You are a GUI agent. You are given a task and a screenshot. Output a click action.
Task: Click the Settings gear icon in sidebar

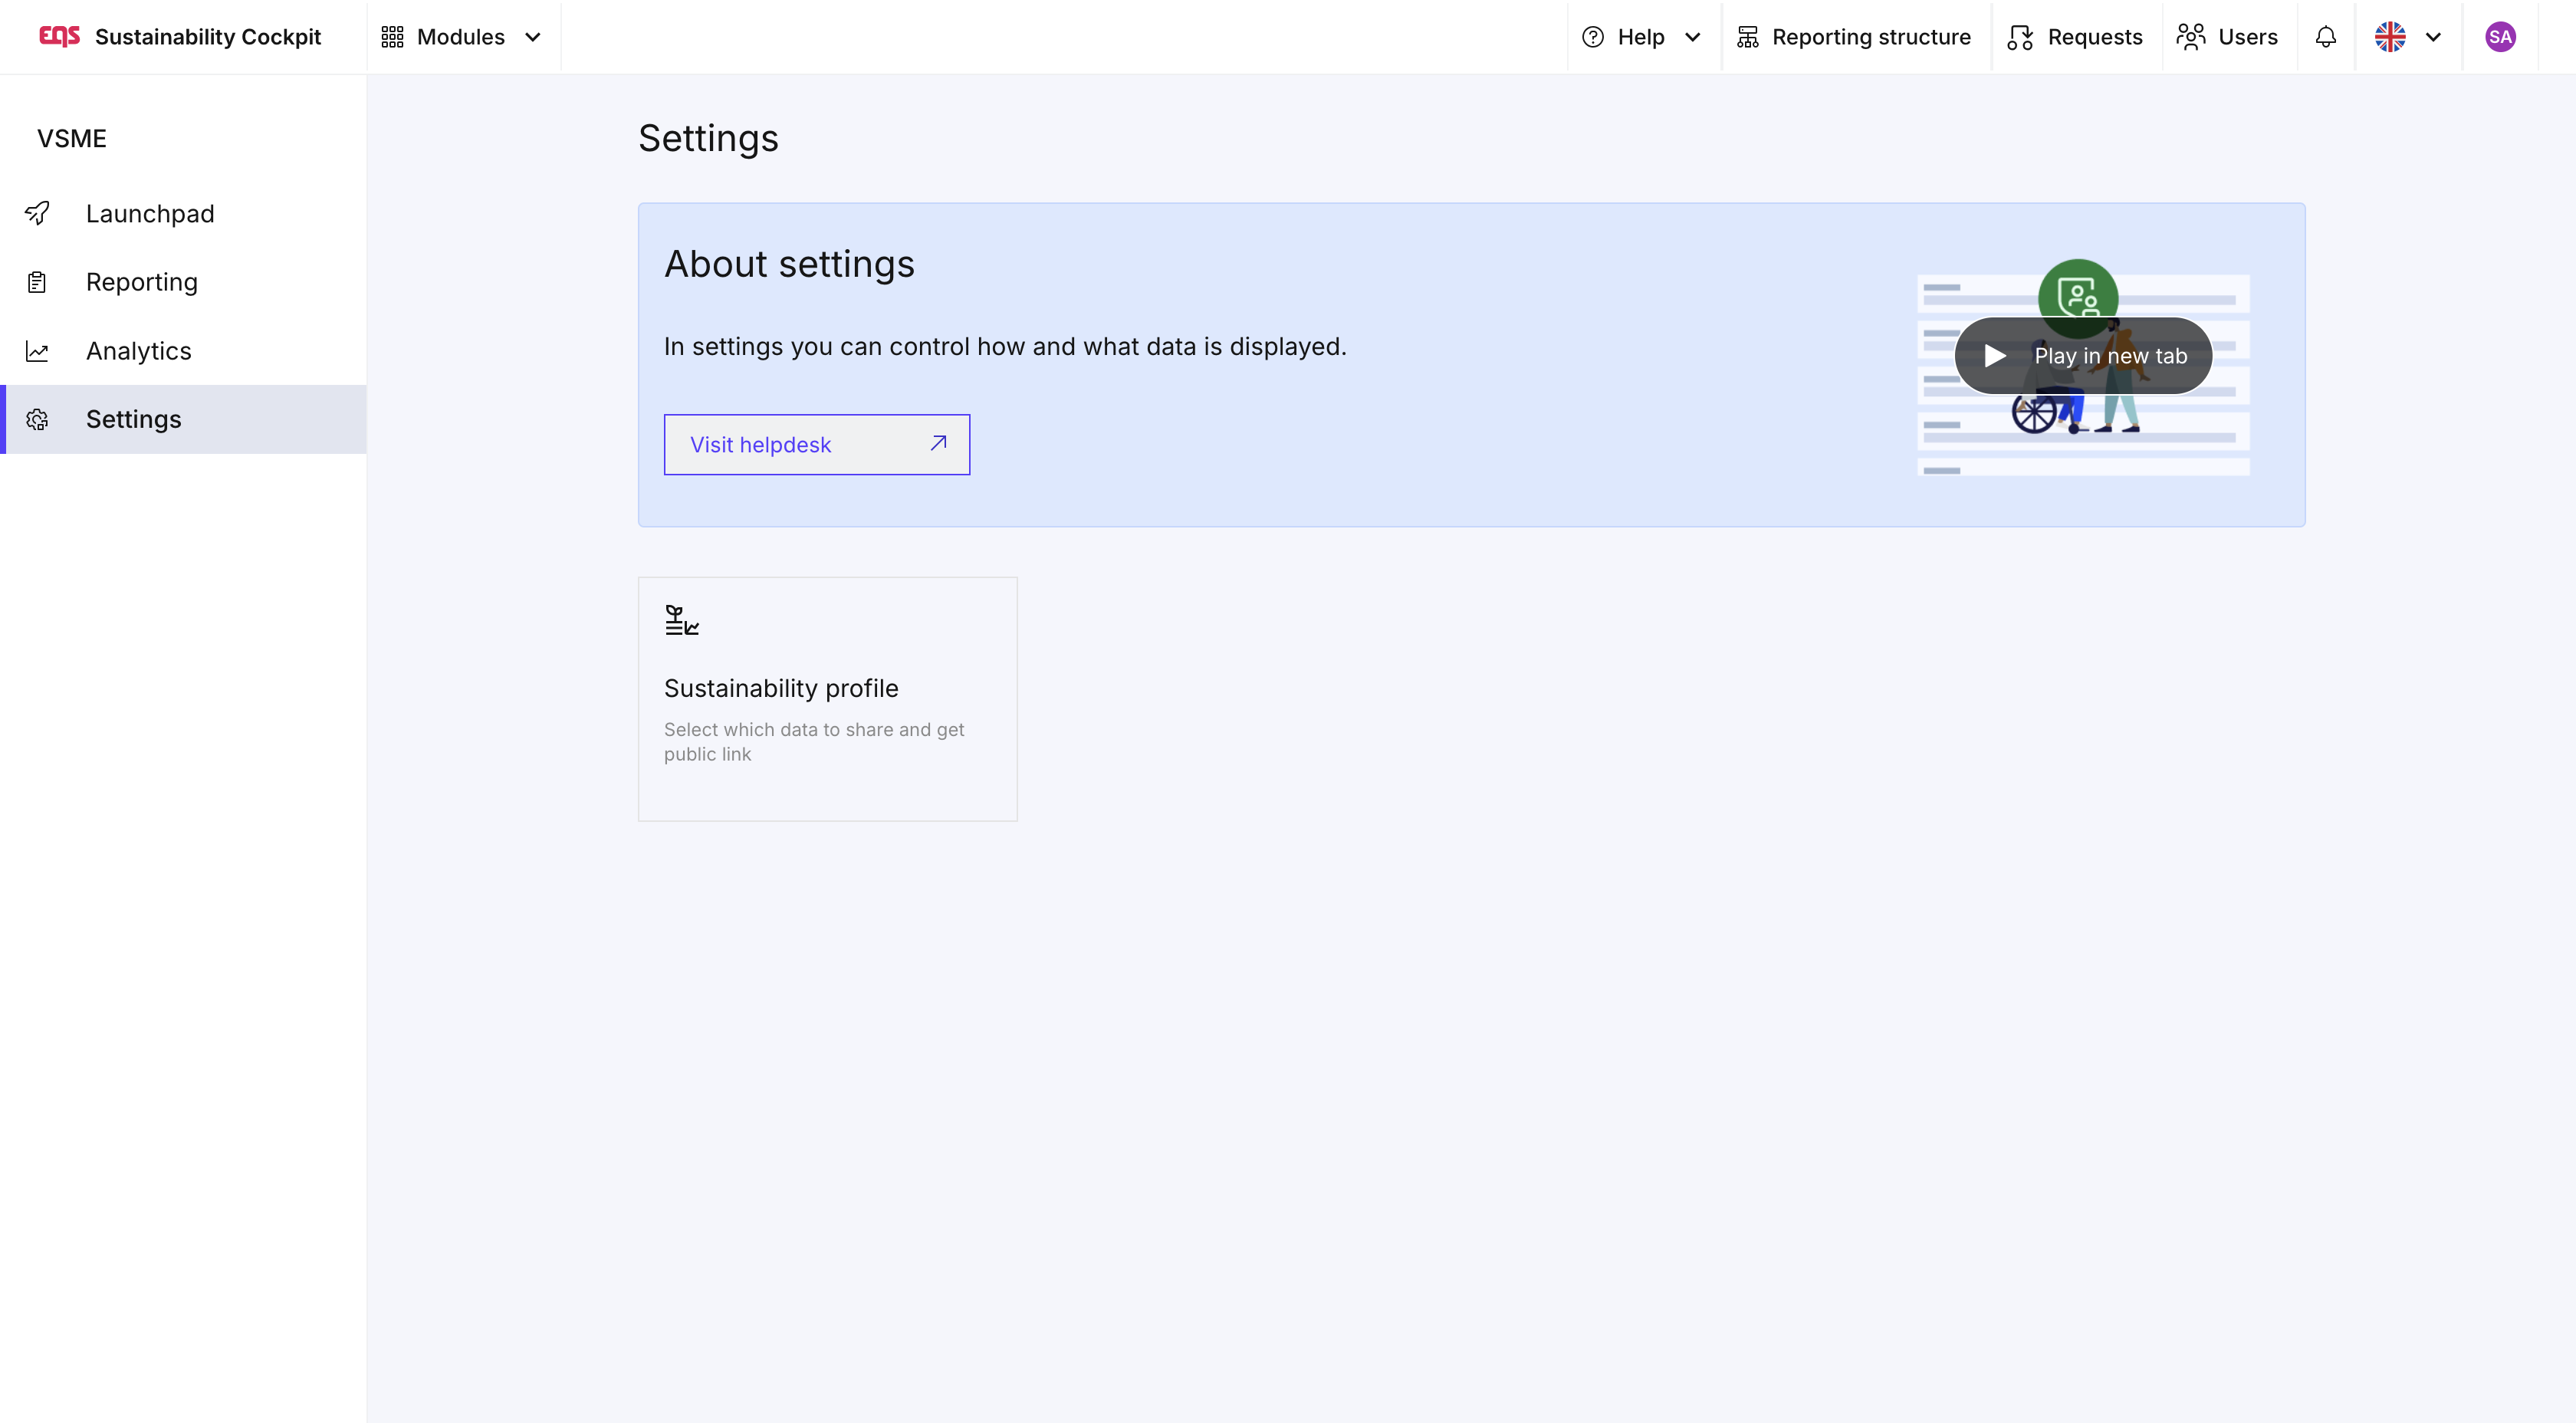[38, 419]
